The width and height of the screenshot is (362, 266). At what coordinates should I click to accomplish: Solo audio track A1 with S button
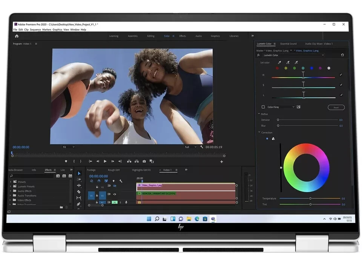pos(120,202)
